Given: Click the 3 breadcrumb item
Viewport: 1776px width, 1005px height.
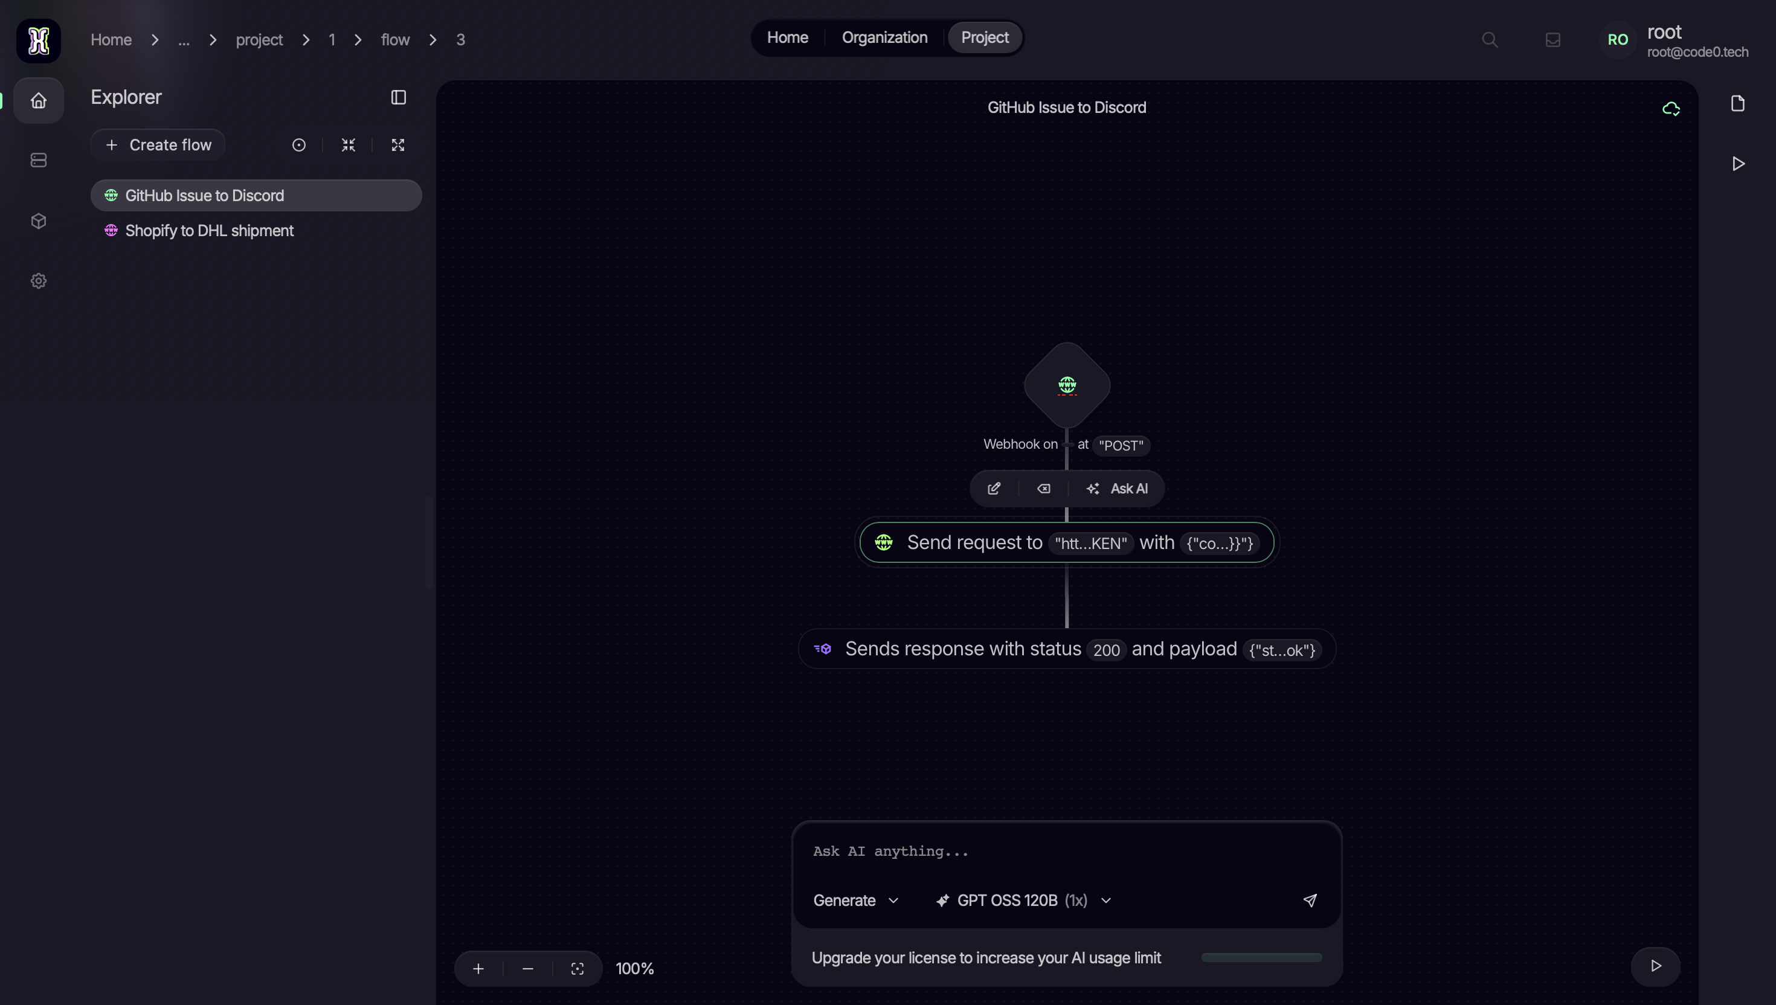Looking at the screenshot, I should click(x=460, y=40).
